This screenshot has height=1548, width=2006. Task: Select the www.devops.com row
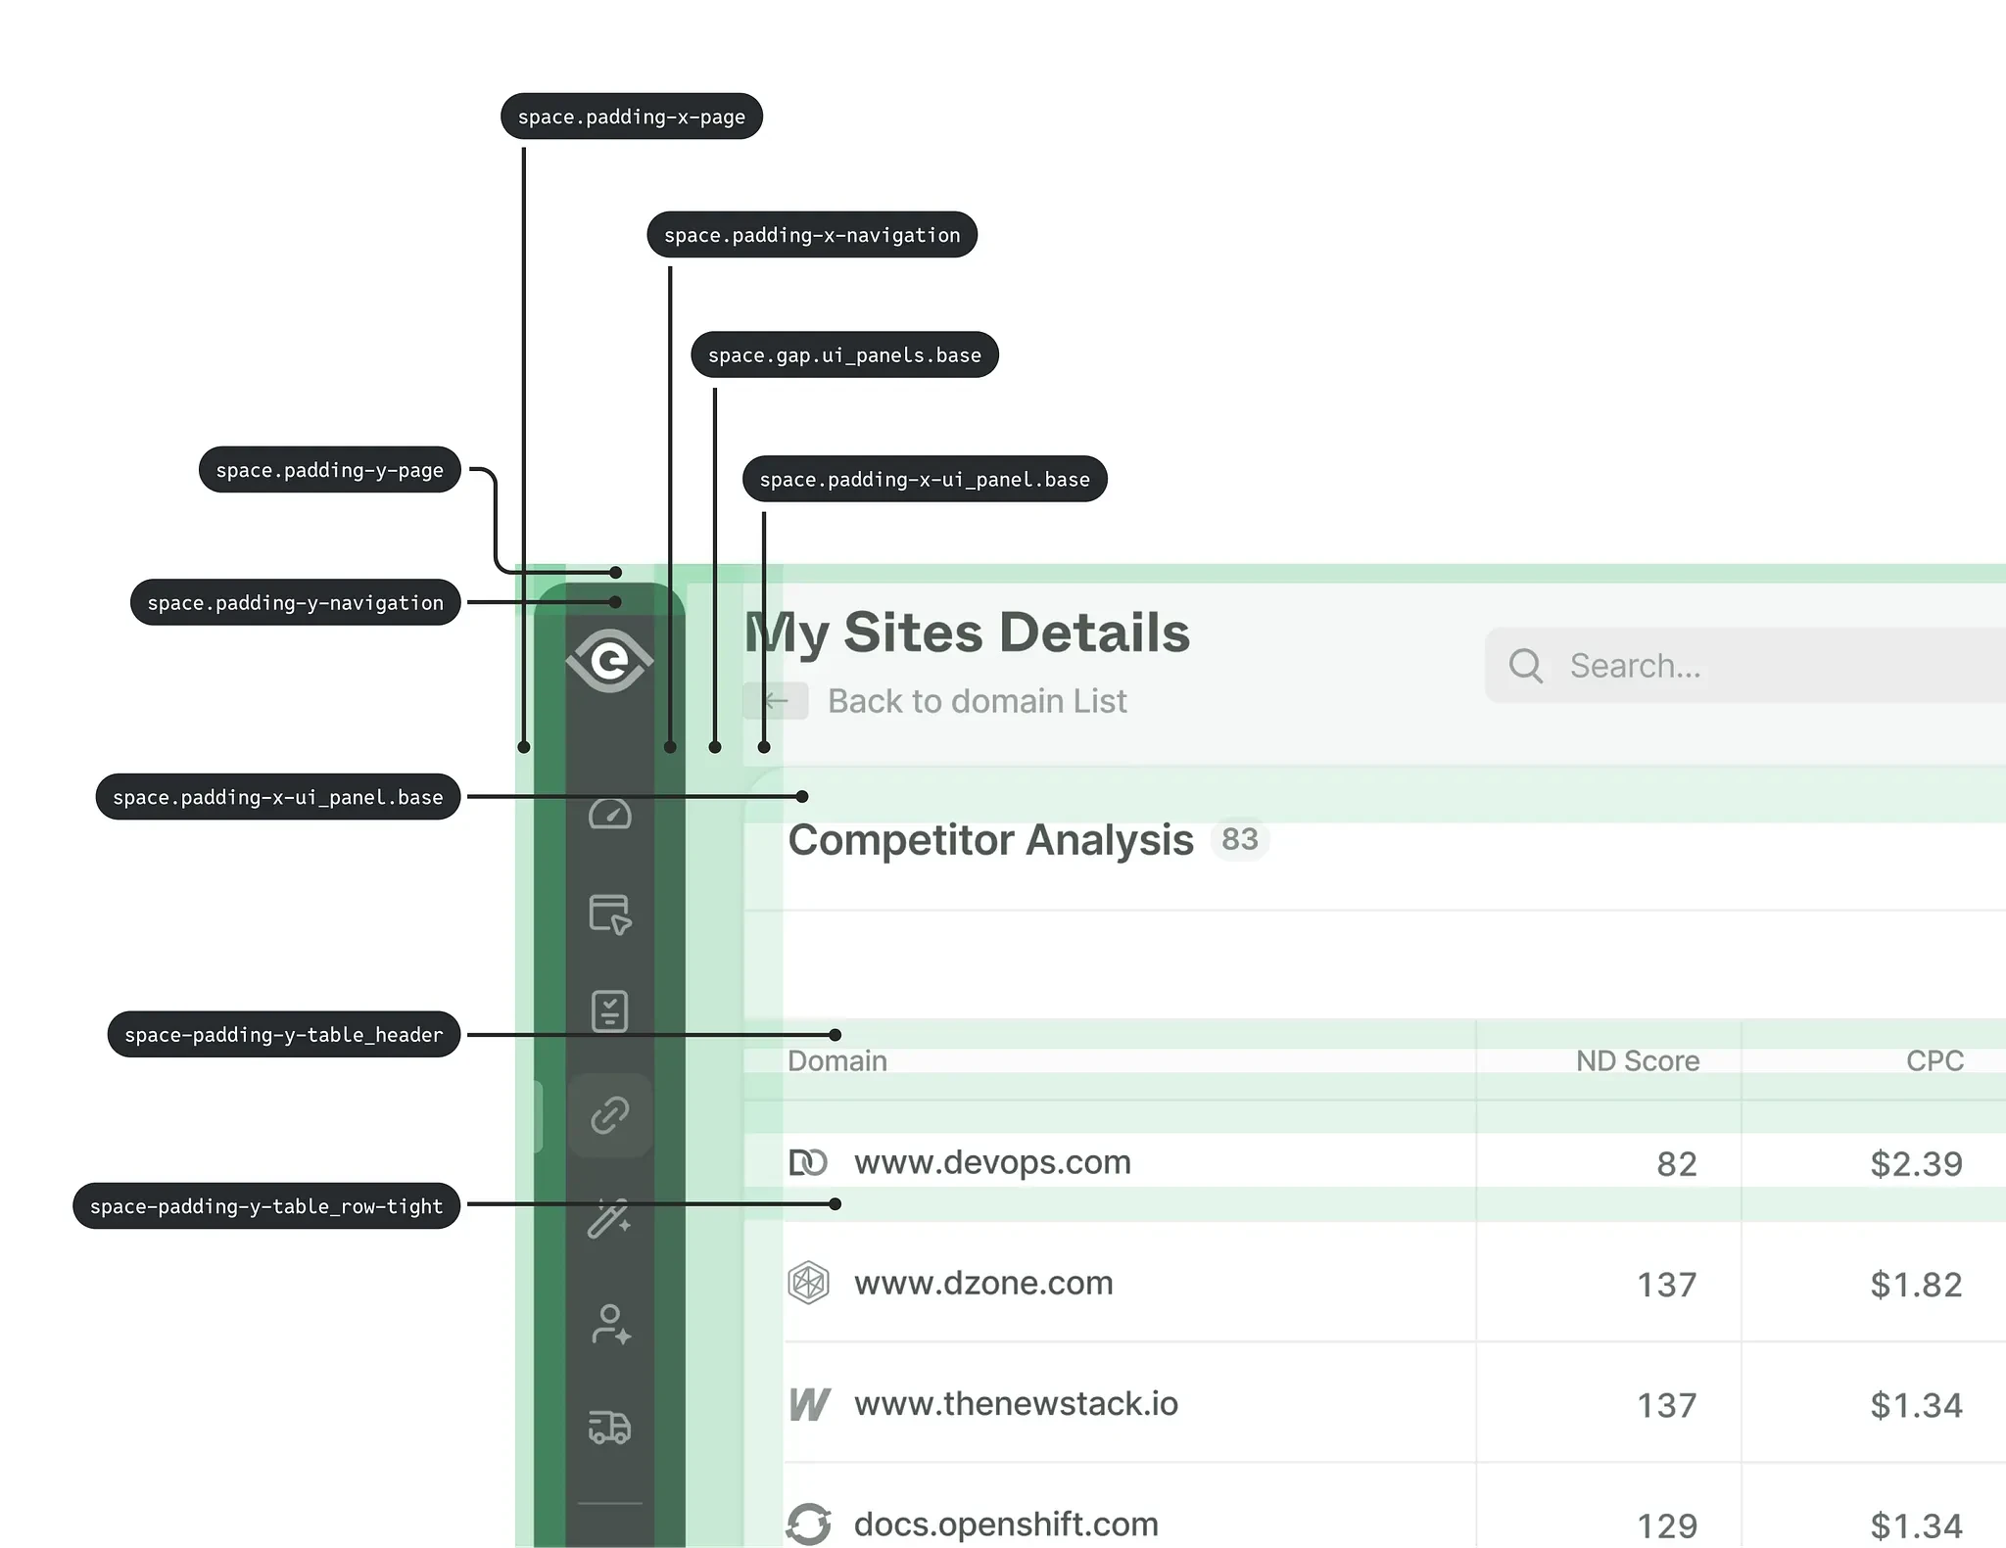coord(991,1162)
